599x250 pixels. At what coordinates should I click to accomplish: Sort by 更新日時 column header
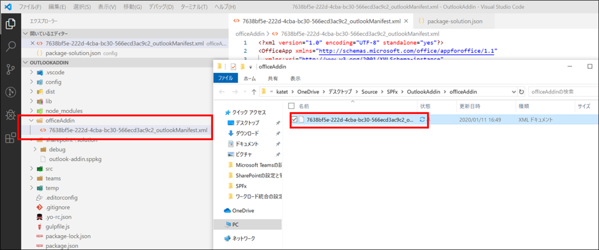(x=470, y=106)
